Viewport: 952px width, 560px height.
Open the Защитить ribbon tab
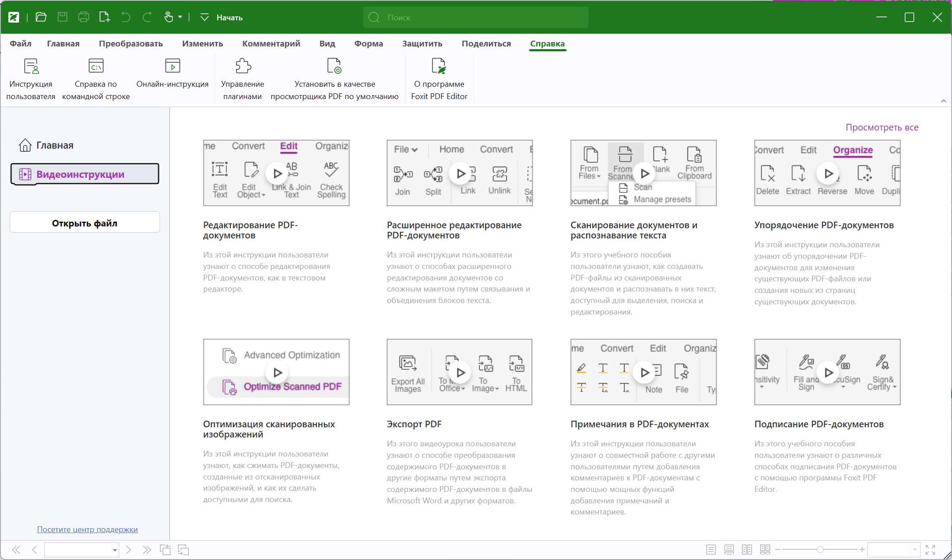[x=422, y=43]
